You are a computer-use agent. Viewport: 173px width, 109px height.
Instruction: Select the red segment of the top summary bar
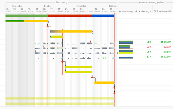tap(70, 15)
